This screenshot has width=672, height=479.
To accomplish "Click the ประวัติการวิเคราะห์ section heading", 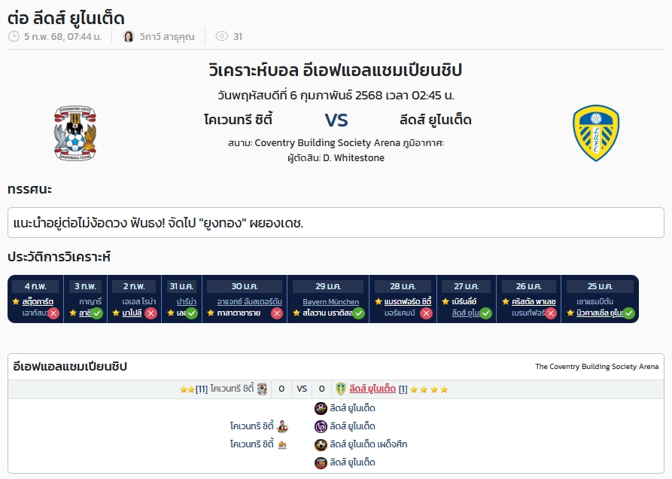I will tap(59, 257).
